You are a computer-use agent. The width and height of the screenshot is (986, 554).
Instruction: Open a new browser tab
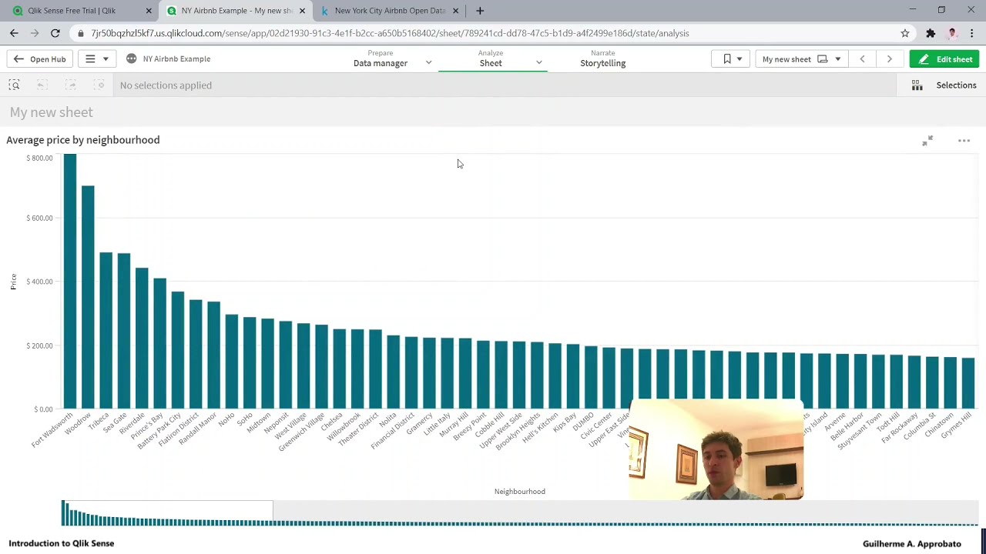coord(480,11)
